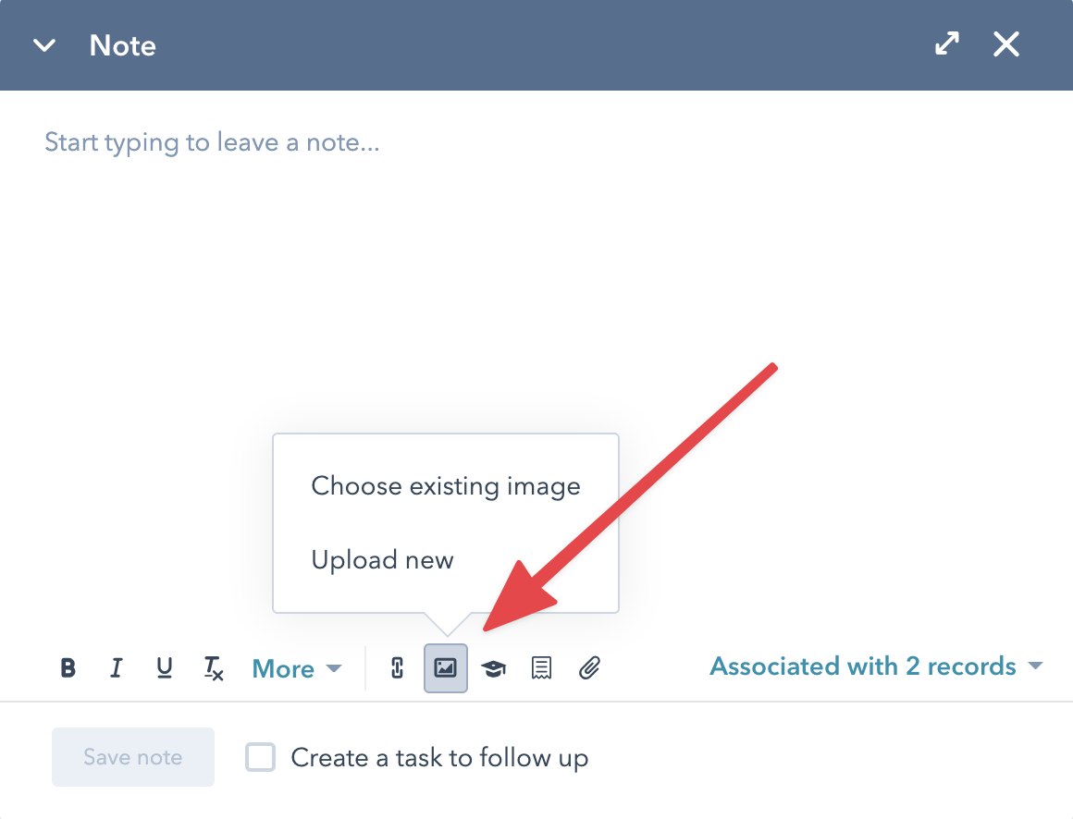Insert a hyperlink
Image resolution: width=1073 pixels, height=819 pixels.
(398, 667)
